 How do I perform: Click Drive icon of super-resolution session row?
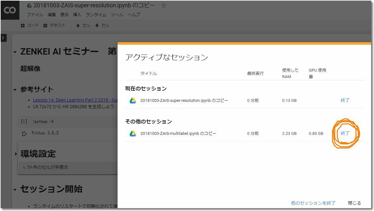click(x=133, y=101)
